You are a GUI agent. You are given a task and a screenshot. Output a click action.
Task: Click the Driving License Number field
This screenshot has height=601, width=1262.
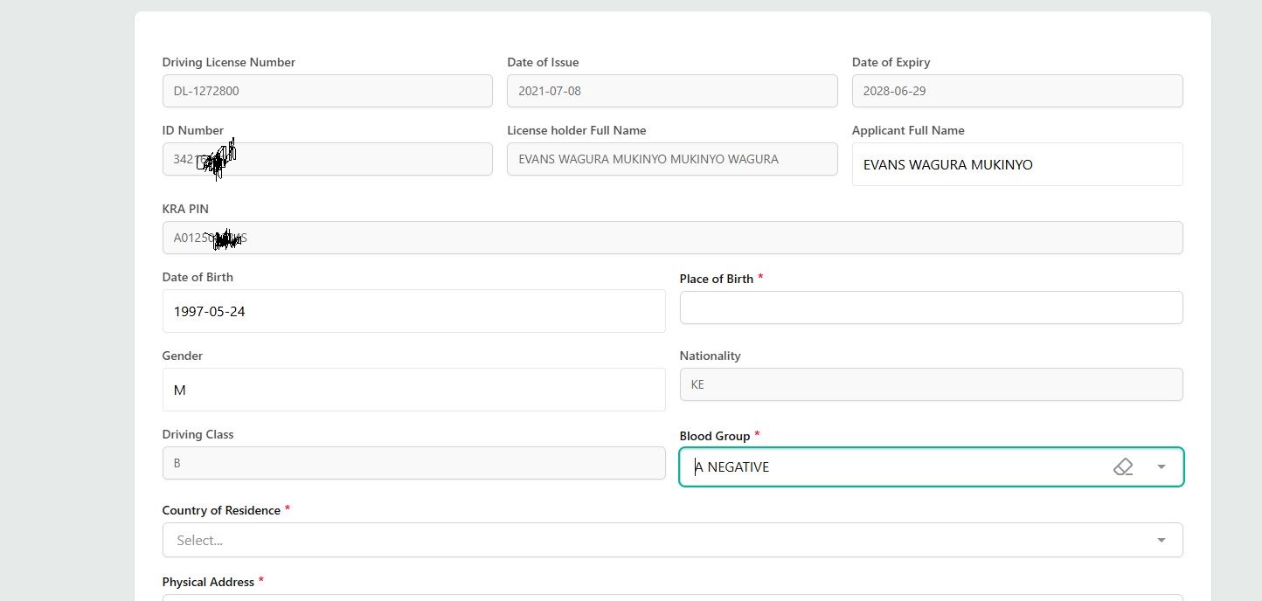click(327, 91)
